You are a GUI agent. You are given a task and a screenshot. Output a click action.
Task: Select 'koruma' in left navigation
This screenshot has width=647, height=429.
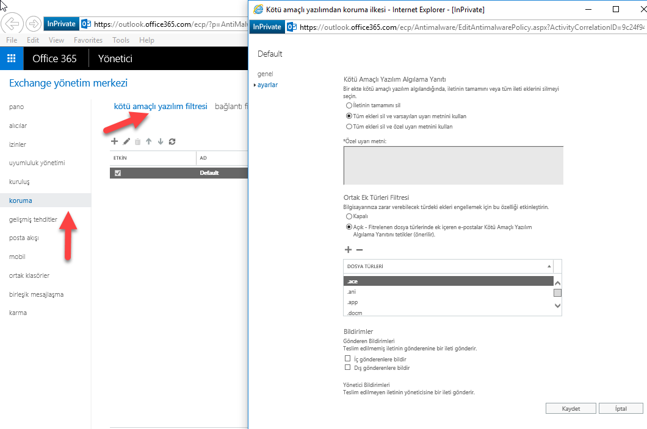coord(21,200)
